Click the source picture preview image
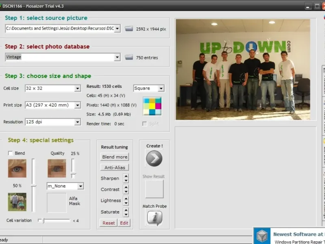 (243, 70)
